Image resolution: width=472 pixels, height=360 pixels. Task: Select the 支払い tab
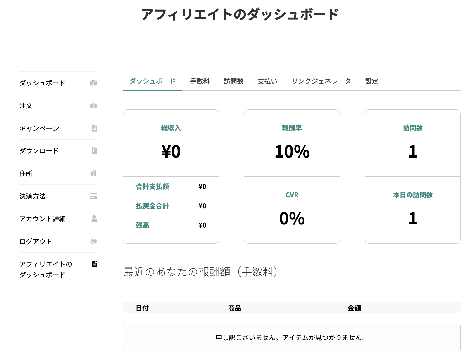[x=267, y=81]
